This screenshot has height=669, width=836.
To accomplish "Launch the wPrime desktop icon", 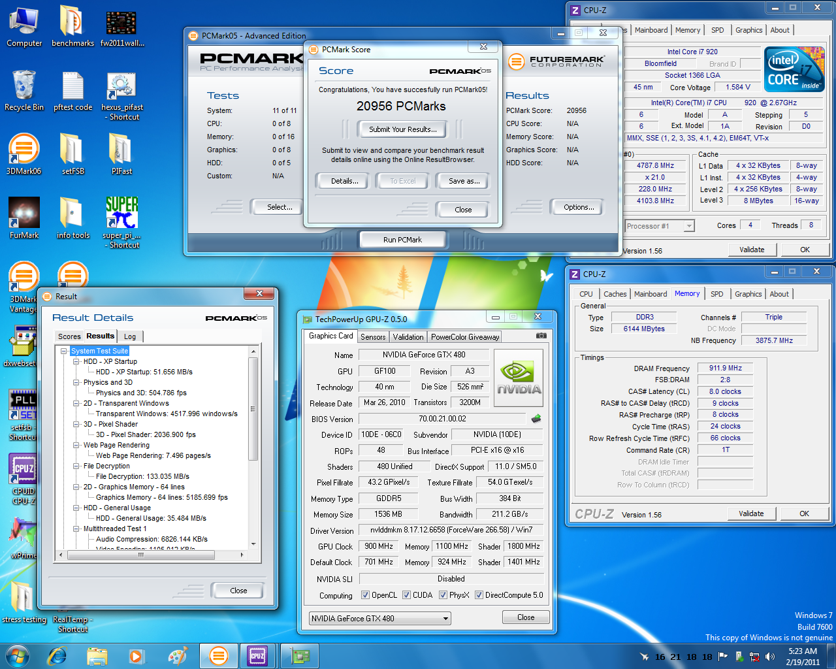I will (23, 537).
